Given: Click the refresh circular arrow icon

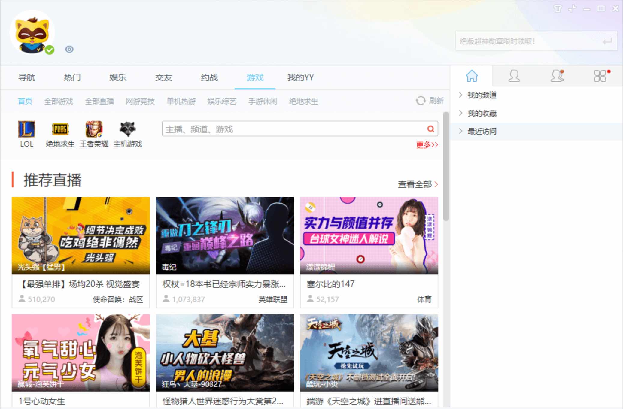Looking at the screenshot, I should (421, 101).
